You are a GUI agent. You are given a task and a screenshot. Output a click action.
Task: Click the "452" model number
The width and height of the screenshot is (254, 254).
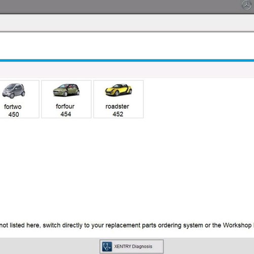(118, 114)
